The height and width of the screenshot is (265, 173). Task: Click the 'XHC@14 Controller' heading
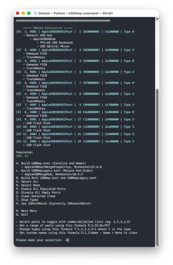[48, 28]
